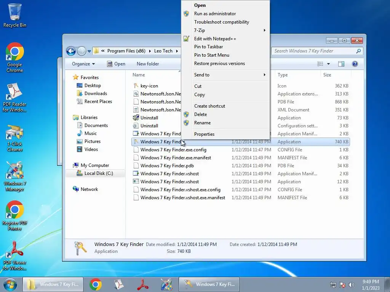This screenshot has height=292, width=390.
Task: Click the search magnifier icon
Action: click(358, 51)
